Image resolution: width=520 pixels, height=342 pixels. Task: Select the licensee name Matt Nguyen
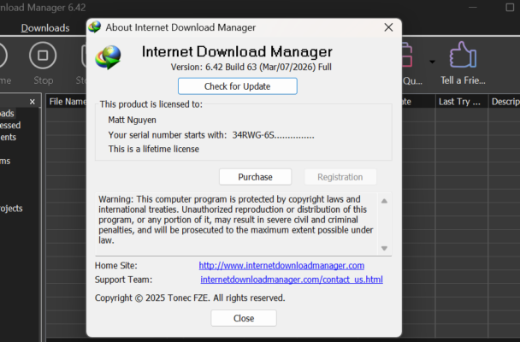coord(132,120)
